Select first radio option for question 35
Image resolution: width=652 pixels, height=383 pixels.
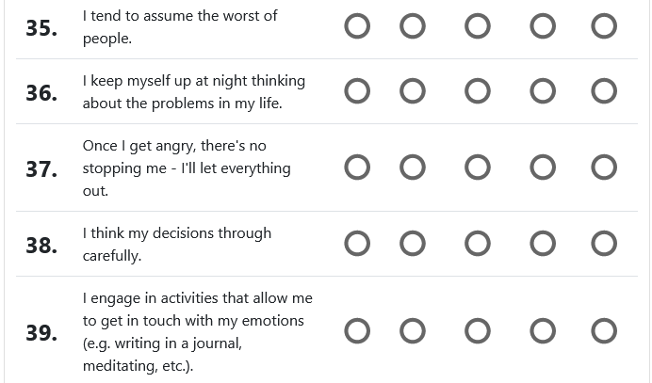tap(357, 26)
